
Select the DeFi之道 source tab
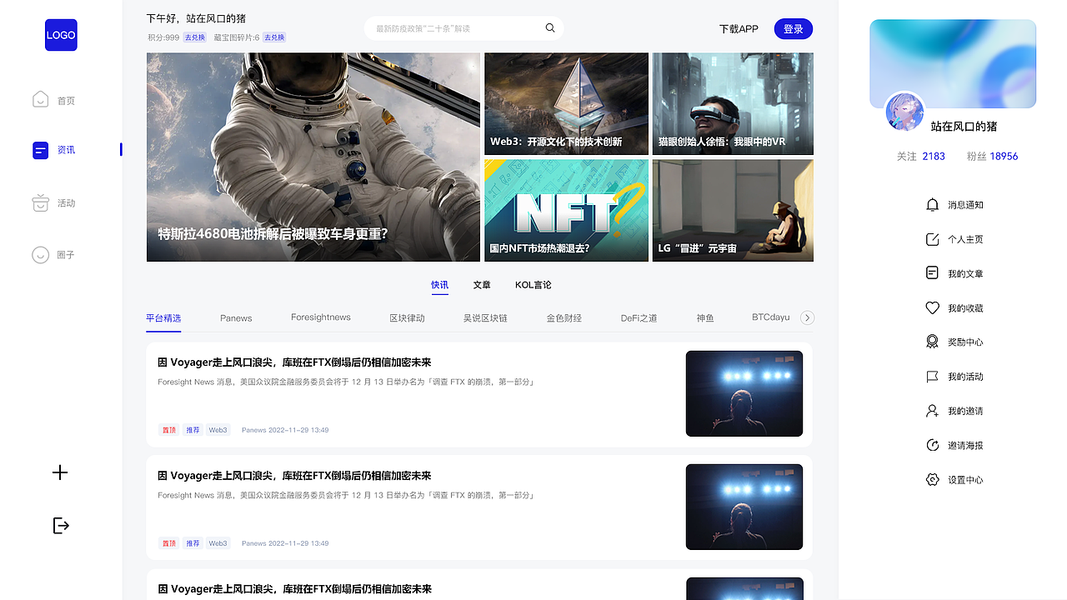(x=639, y=318)
